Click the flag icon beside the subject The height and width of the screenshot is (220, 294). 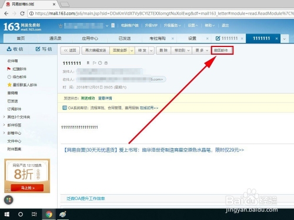coord(94,63)
